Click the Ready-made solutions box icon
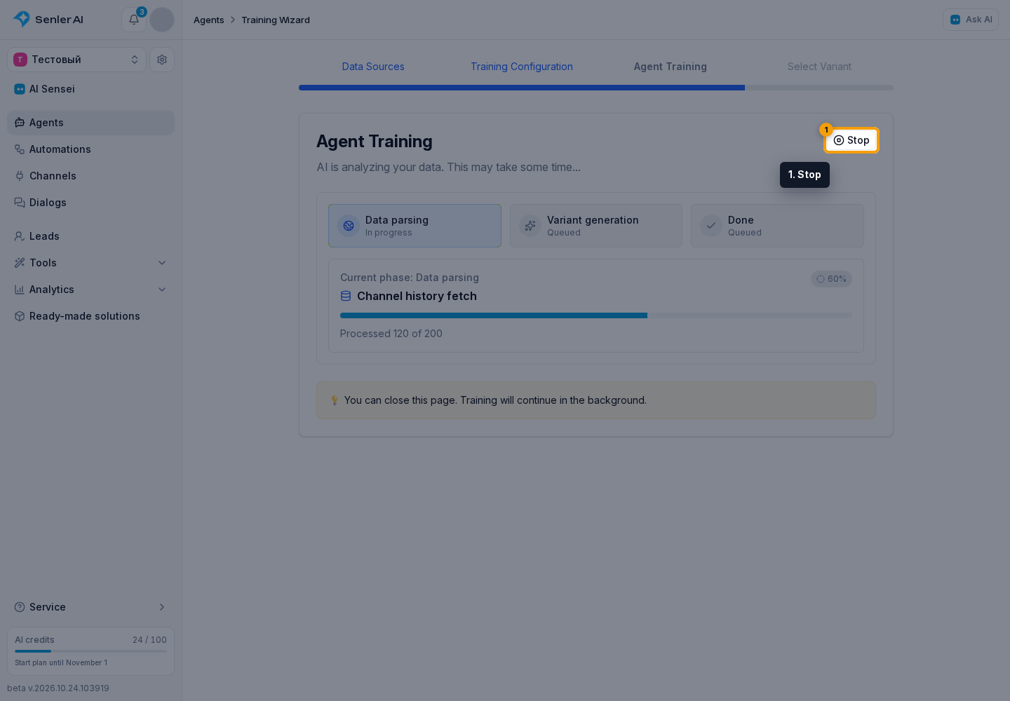The width and height of the screenshot is (1010, 701). (20, 316)
